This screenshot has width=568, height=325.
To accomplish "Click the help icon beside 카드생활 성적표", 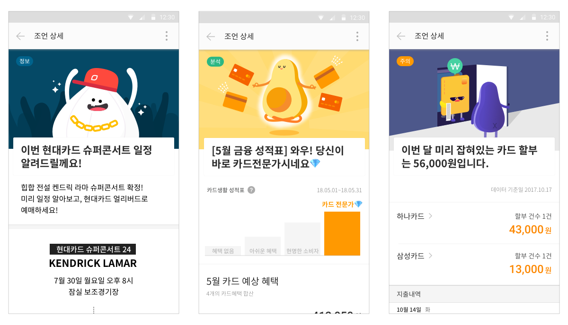I will point(251,190).
